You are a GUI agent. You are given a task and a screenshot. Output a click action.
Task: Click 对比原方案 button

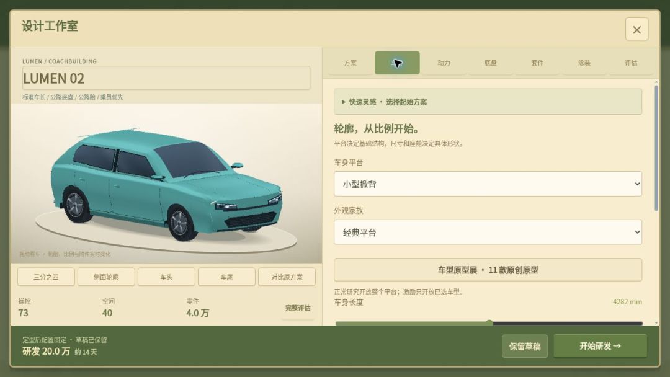pyautogui.click(x=287, y=277)
